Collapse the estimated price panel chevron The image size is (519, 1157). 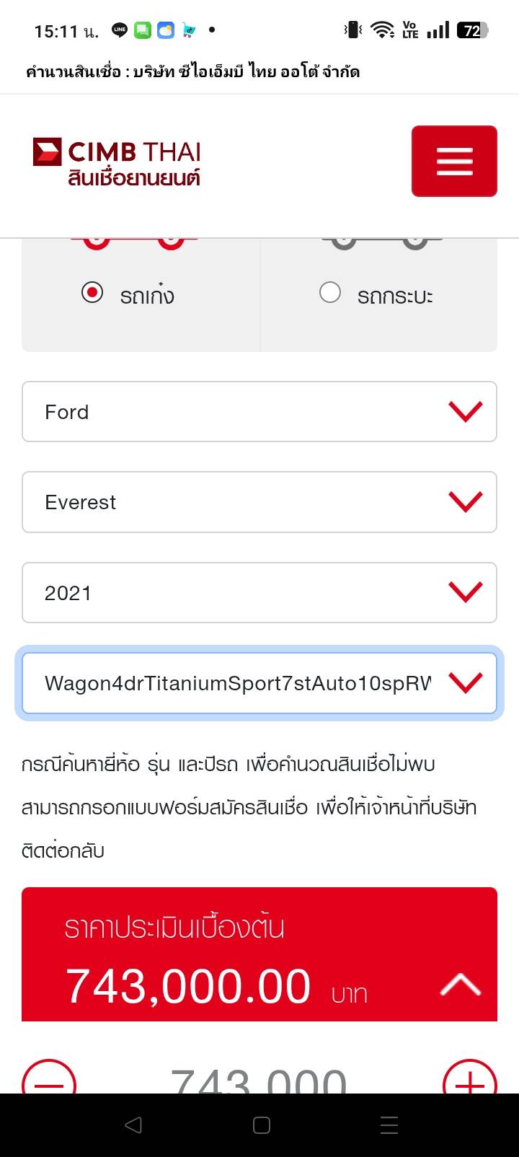click(460, 985)
